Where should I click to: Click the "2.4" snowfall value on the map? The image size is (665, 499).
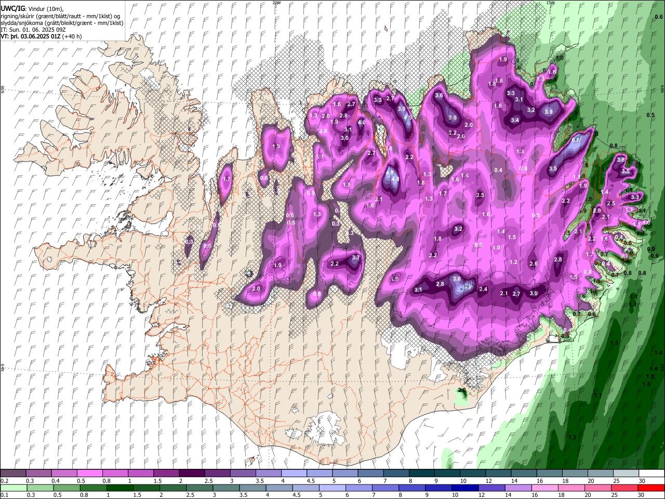[x=483, y=289]
